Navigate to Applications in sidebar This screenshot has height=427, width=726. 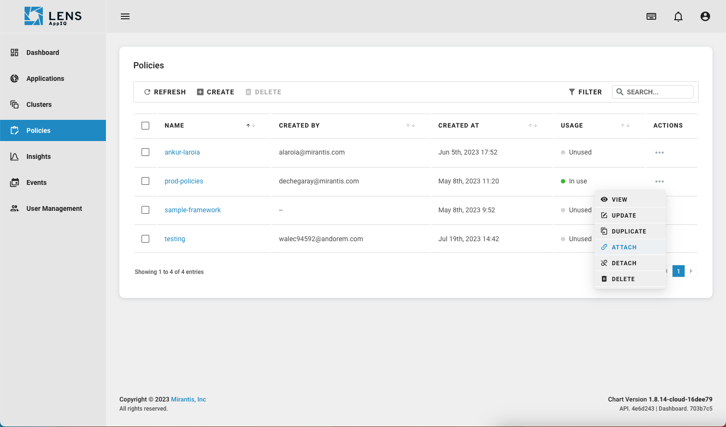pos(53,78)
